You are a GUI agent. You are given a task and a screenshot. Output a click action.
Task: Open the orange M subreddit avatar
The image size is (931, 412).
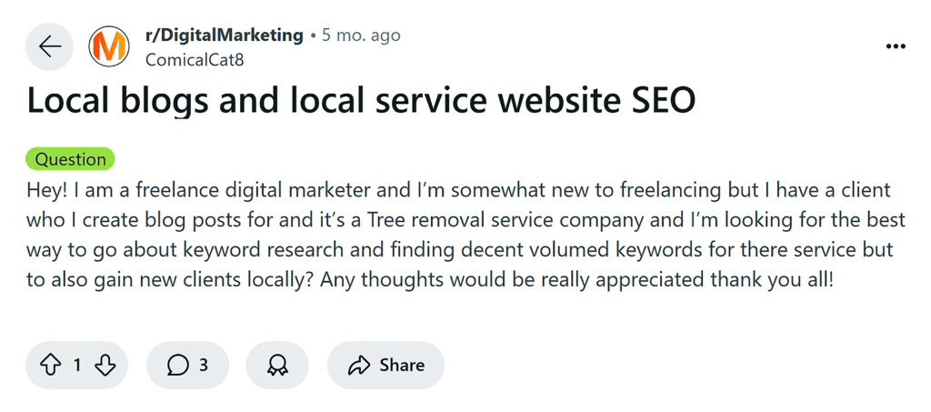click(x=109, y=46)
